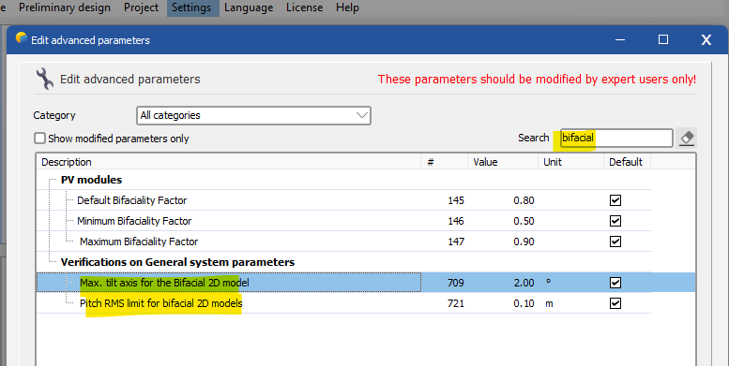Minimize the Edit advanced parameters dialog
This screenshot has width=729, height=366.
620,39
